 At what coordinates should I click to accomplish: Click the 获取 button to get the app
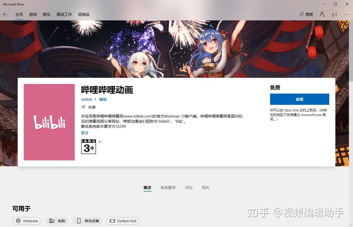coord(299,99)
